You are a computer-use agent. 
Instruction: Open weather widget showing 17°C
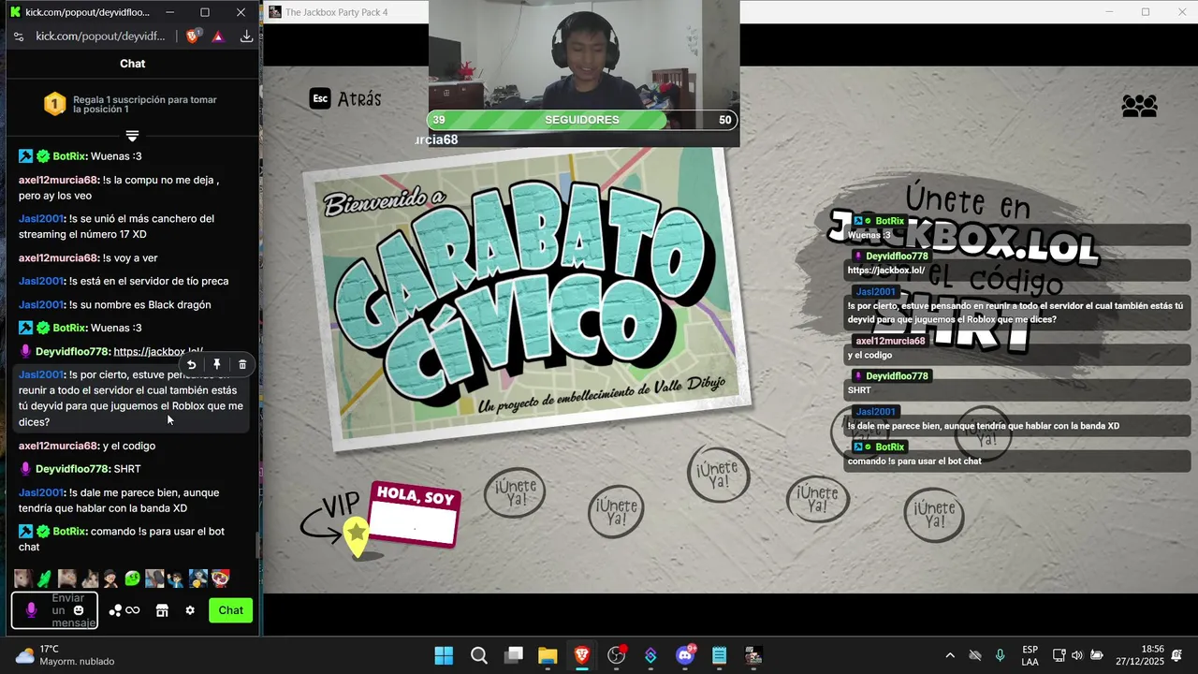pos(66,655)
